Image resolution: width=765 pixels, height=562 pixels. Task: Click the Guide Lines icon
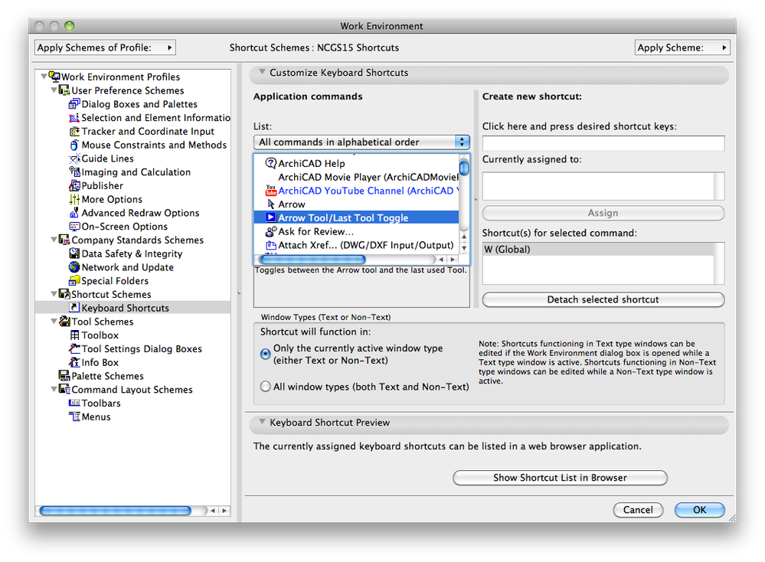coord(74,158)
